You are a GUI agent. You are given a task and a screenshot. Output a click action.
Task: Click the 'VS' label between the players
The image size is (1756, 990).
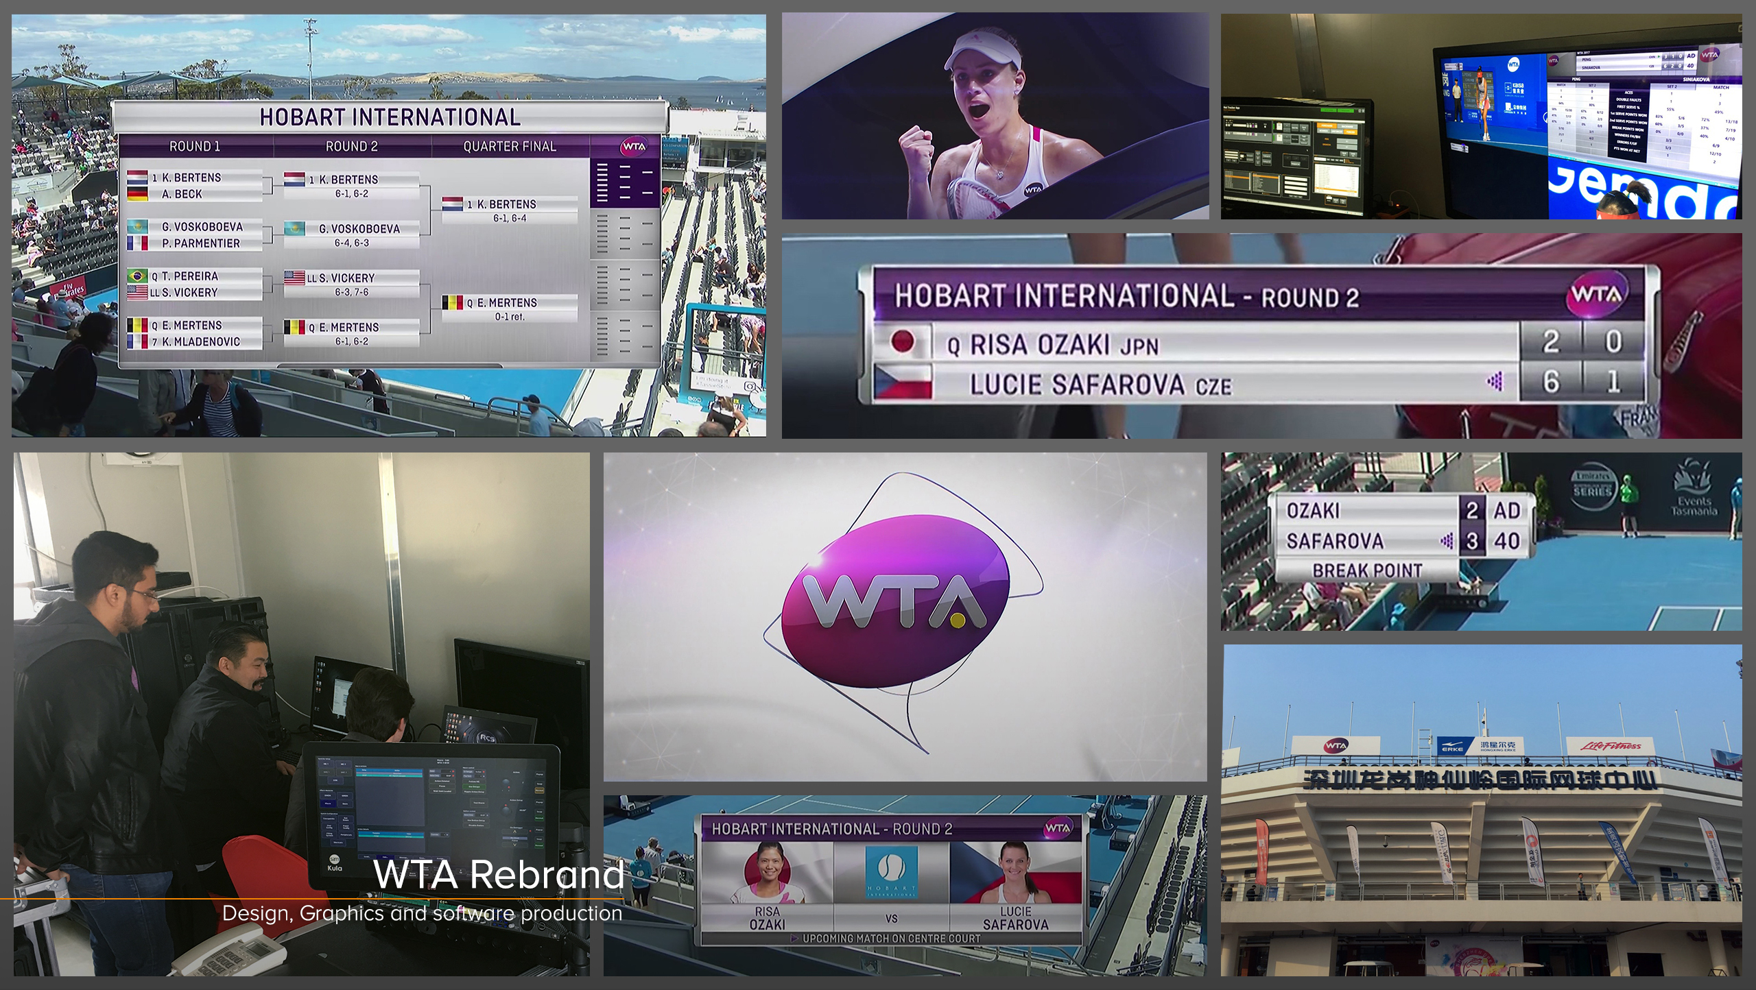891,918
